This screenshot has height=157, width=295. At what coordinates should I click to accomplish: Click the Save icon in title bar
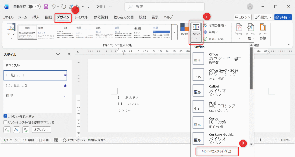coord(46,6)
